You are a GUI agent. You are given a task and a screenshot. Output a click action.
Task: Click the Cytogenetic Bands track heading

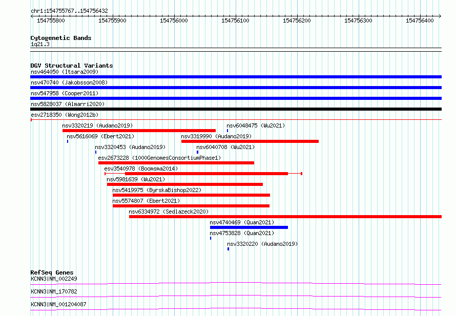(61, 38)
